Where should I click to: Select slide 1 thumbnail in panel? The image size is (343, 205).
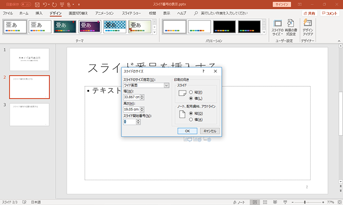[x=29, y=60]
